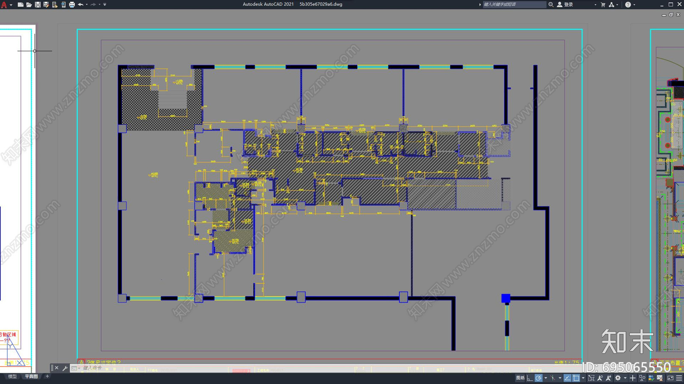Click the Open file folder icon
The width and height of the screenshot is (684, 384).
(x=29, y=4)
